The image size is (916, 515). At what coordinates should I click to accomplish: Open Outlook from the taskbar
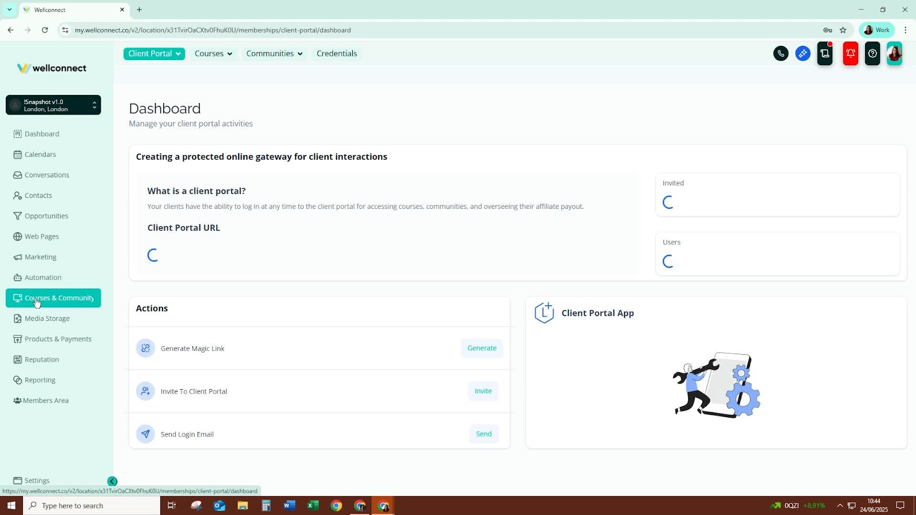(x=219, y=505)
